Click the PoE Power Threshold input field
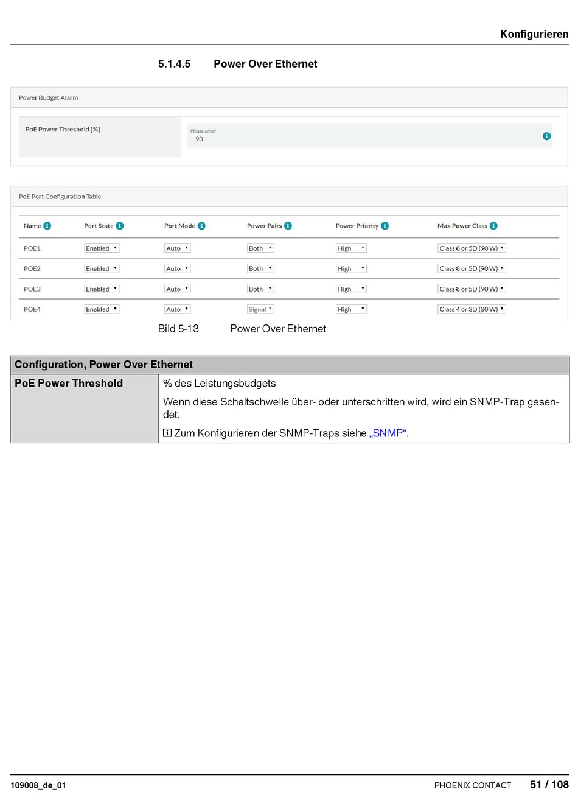This screenshot has width=578, height=806. 370,136
